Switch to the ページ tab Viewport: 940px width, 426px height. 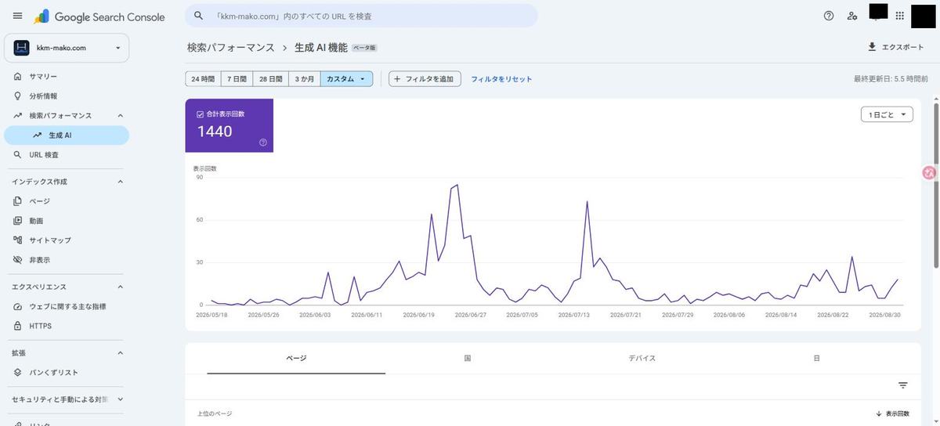click(x=296, y=358)
